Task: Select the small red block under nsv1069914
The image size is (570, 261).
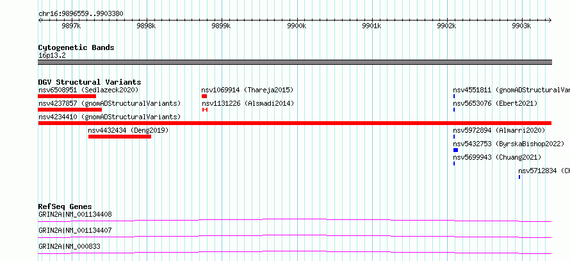Action: (x=204, y=96)
